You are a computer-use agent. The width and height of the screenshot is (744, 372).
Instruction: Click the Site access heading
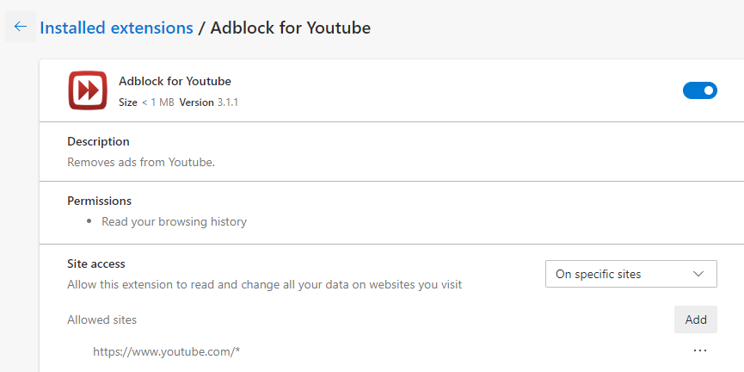point(96,263)
